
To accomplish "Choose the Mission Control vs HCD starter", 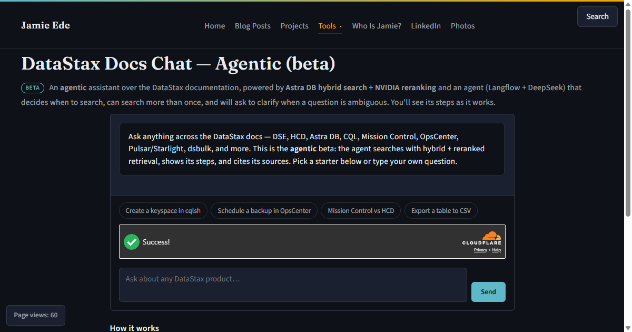I will click(361, 211).
